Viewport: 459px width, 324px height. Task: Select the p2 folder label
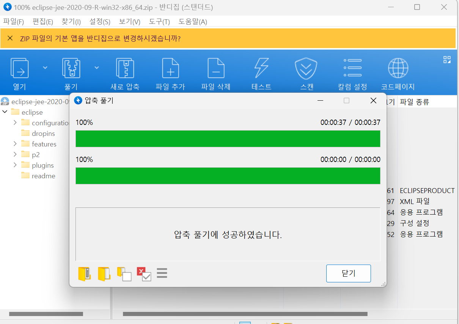[36, 154]
